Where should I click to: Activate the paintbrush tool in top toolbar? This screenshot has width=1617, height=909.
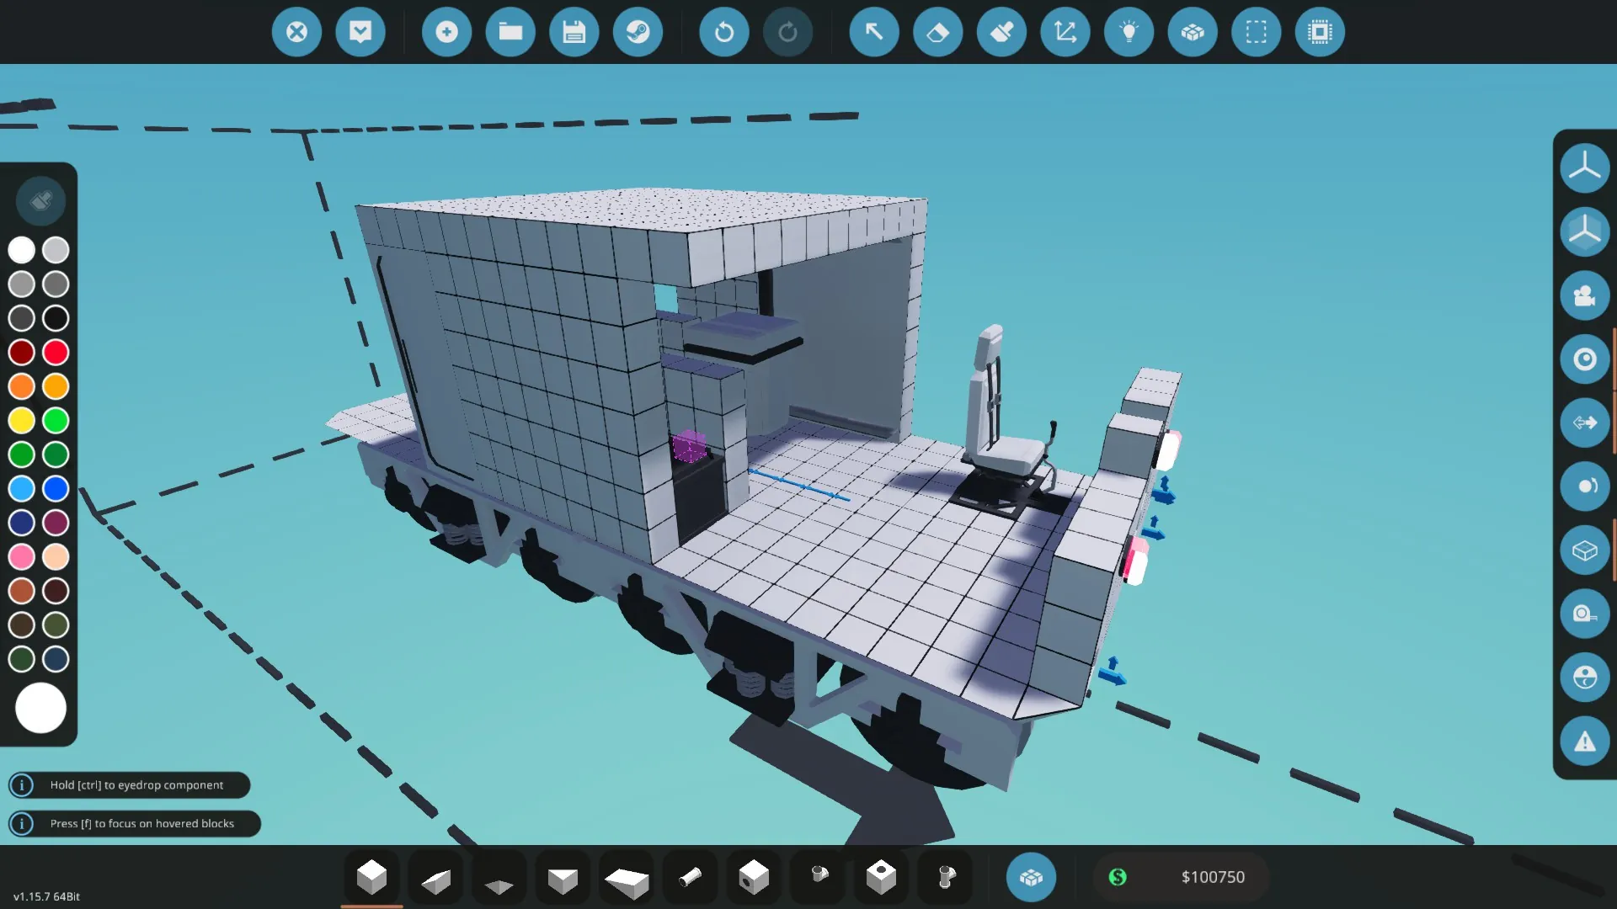coord(1001,32)
